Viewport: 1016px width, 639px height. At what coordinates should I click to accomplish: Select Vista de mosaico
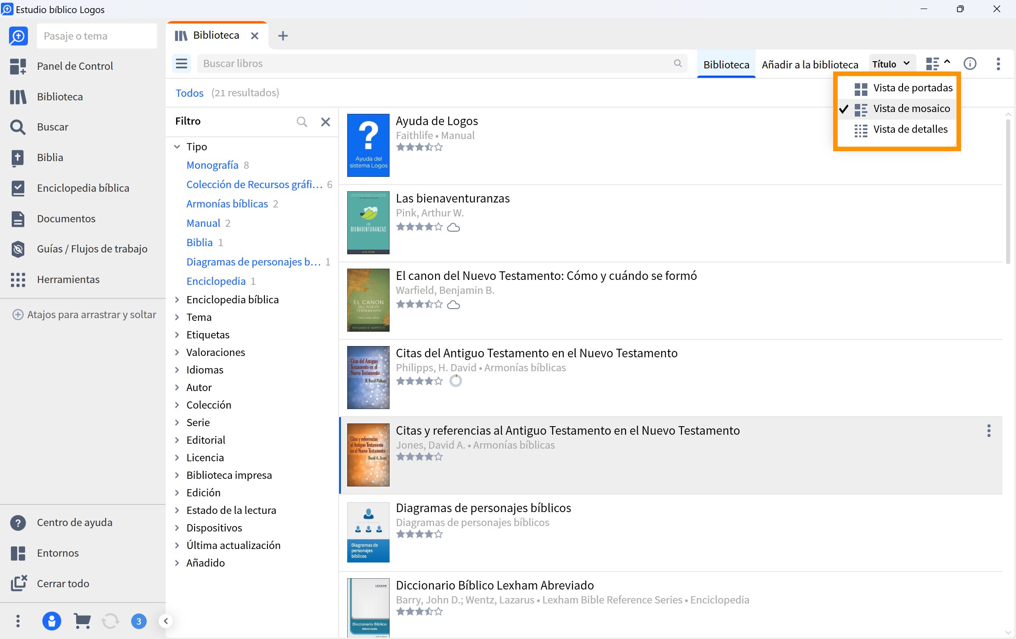click(x=897, y=108)
